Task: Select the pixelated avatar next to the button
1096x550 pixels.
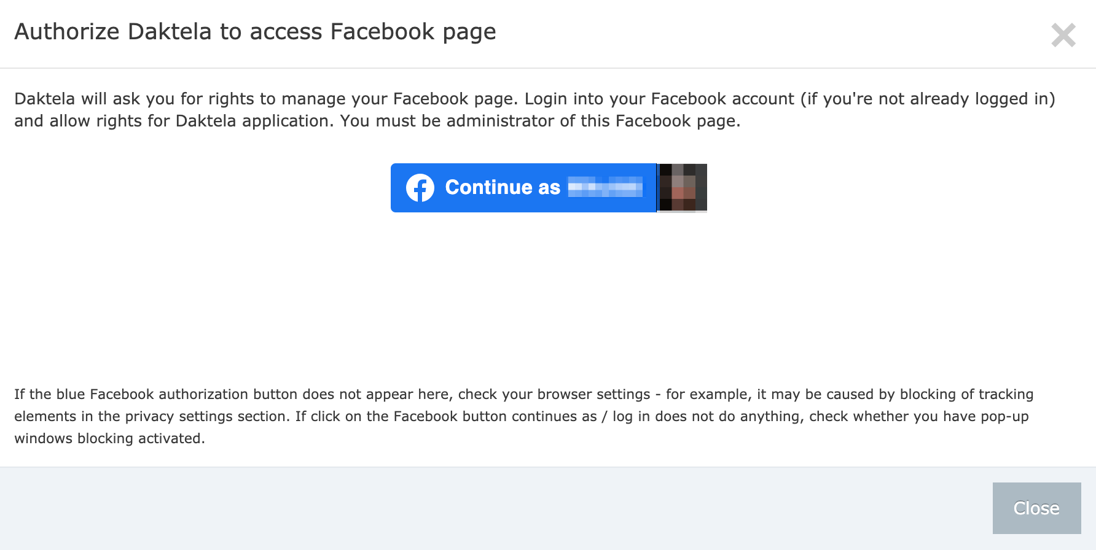Action: 682,187
